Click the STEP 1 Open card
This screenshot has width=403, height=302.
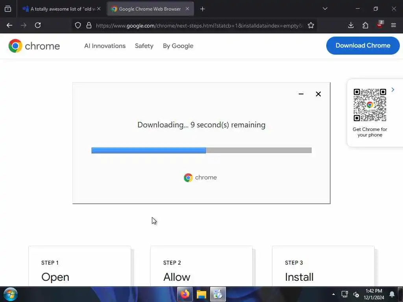[x=79, y=266]
